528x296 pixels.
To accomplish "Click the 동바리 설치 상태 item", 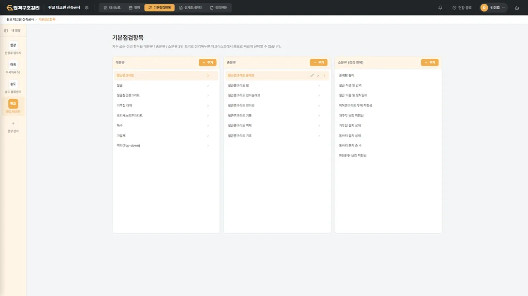I will (350, 135).
